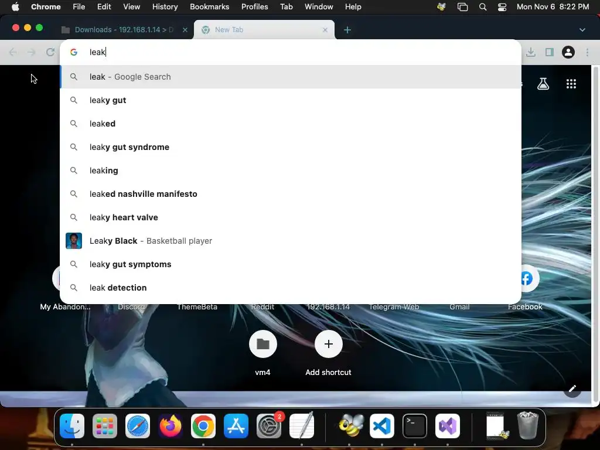Open the bee icon in menu bar

[441, 7]
